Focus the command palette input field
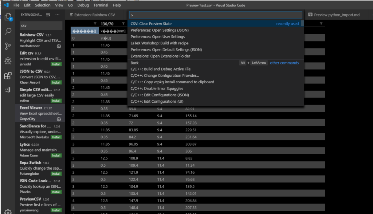The height and width of the screenshot is (214, 373). (216, 15)
